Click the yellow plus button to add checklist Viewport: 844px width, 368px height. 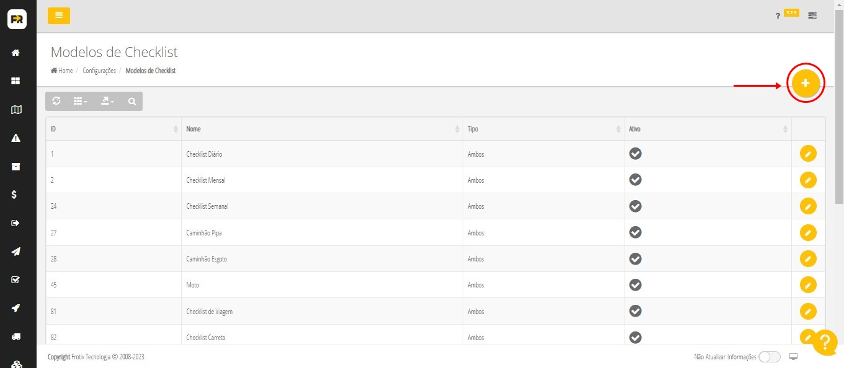click(x=806, y=83)
